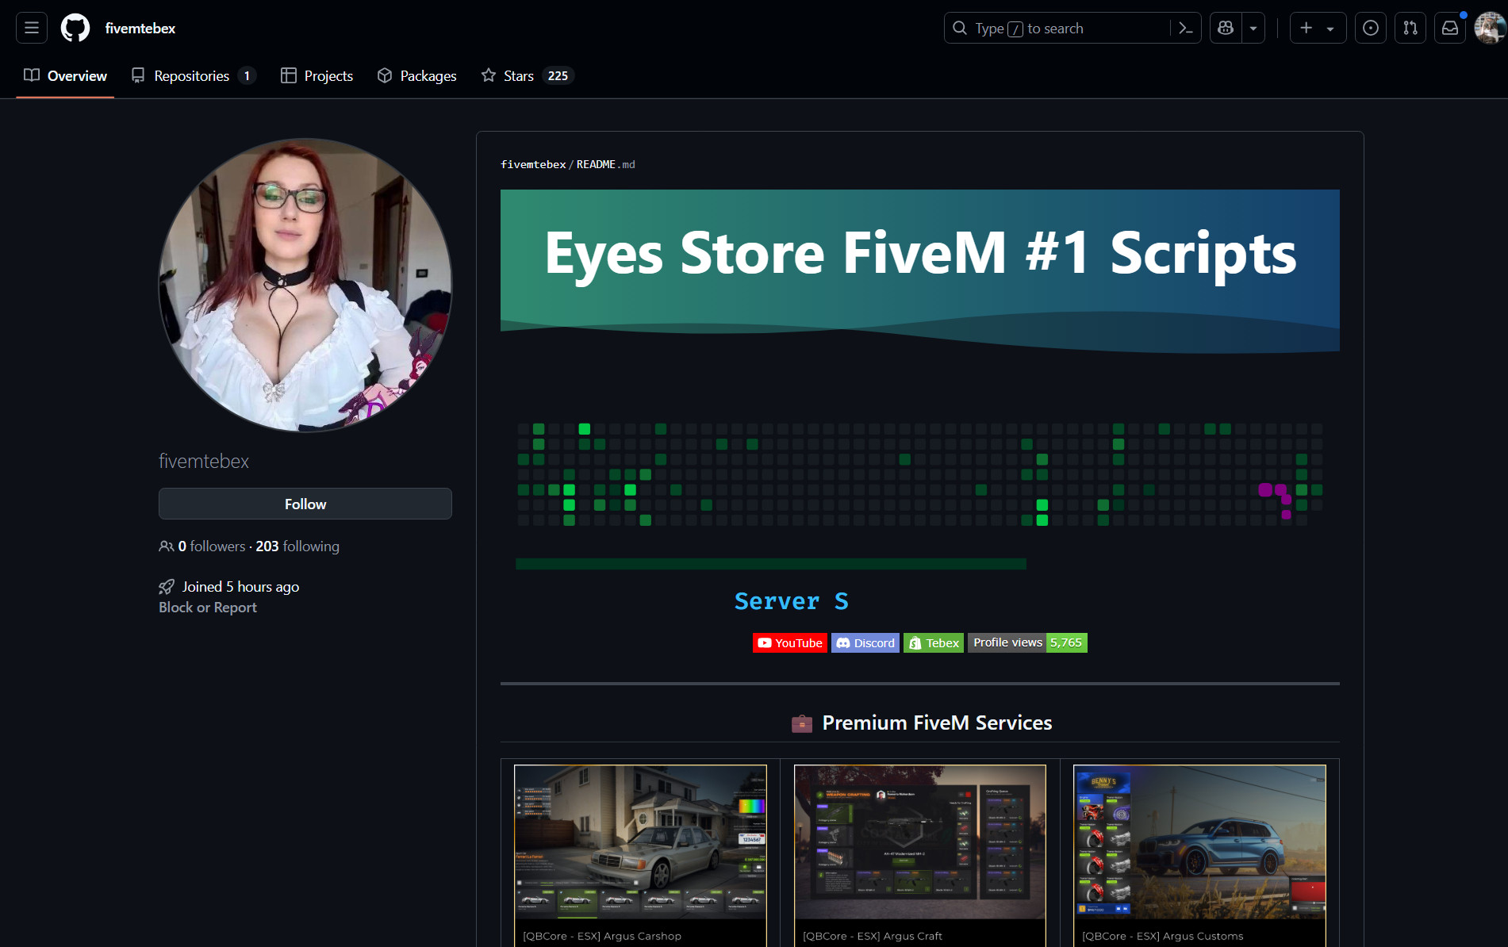Viewport: 1508px width, 947px height.
Task: Switch to the Overview tab
Action: click(65, 75)
